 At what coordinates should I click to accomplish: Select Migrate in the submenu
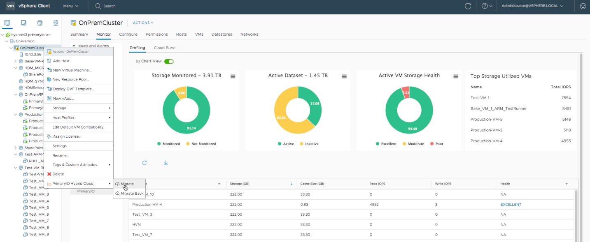pos(129,184)
